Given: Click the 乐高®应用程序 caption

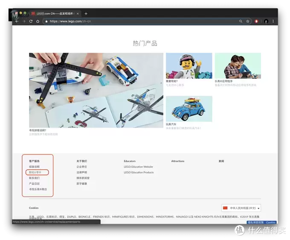Looking at the screenshot, I should click(223, 81).
